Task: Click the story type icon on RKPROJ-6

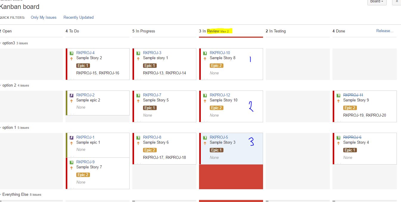Action: [x=338, y=138]
